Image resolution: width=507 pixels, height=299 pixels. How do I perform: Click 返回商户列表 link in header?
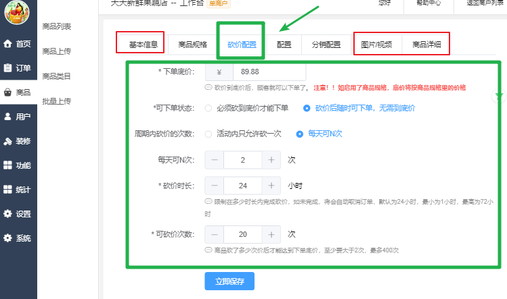pyautogui.click(x=485, y=3)
